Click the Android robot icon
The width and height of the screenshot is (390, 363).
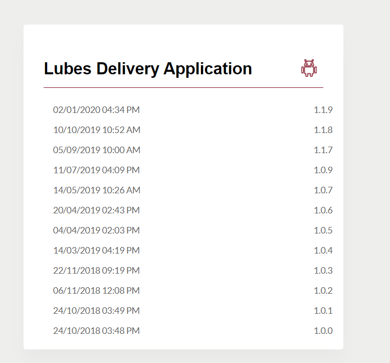click(309, 68)
